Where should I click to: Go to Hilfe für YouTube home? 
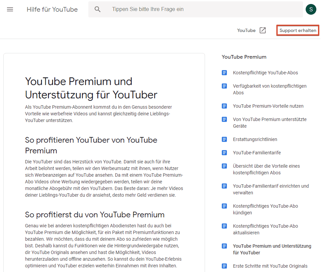52,9
